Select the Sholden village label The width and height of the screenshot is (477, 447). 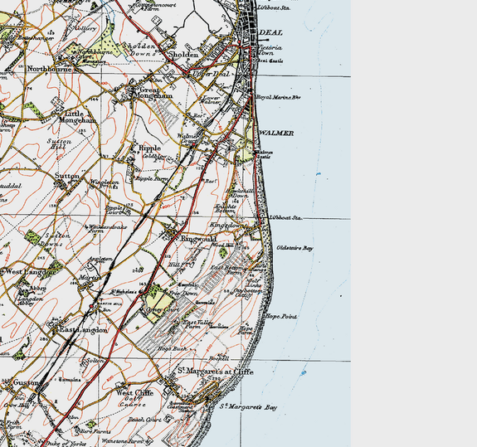pyautogui.click(x=183, y=55)
